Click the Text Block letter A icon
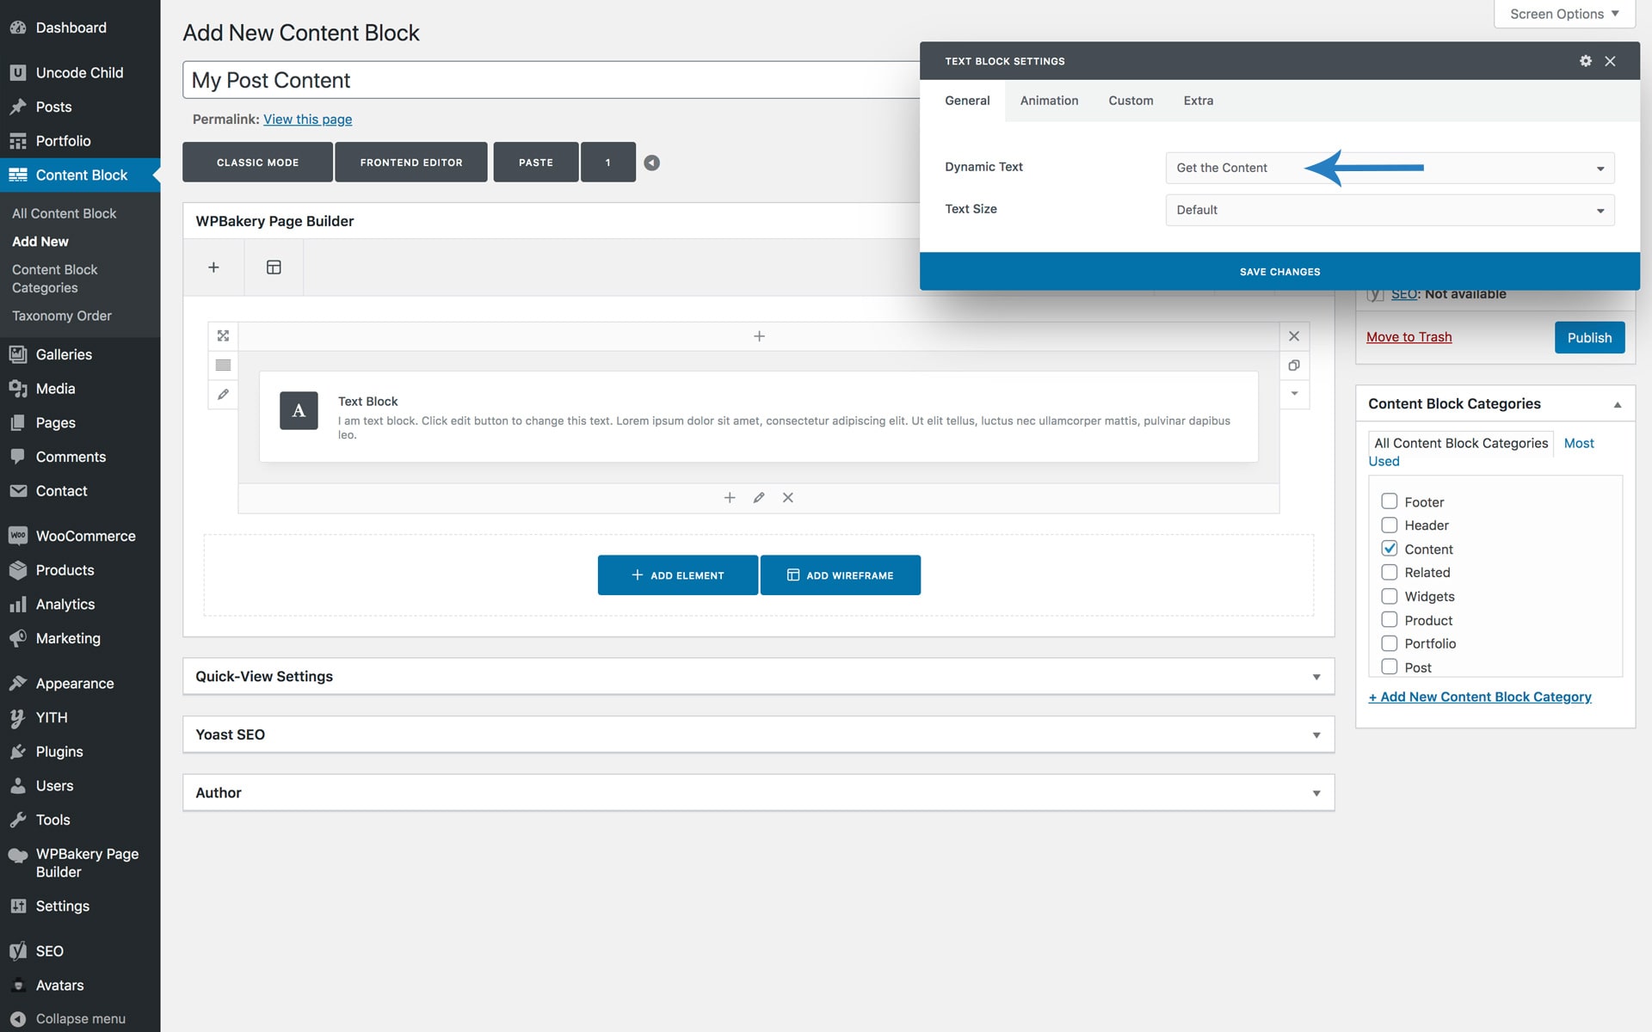This screenshot has height=1032, width=1652. [x=299, y=411]
